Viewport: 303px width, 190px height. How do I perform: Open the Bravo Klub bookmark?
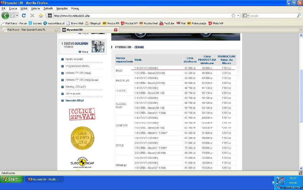pos(75,23)
